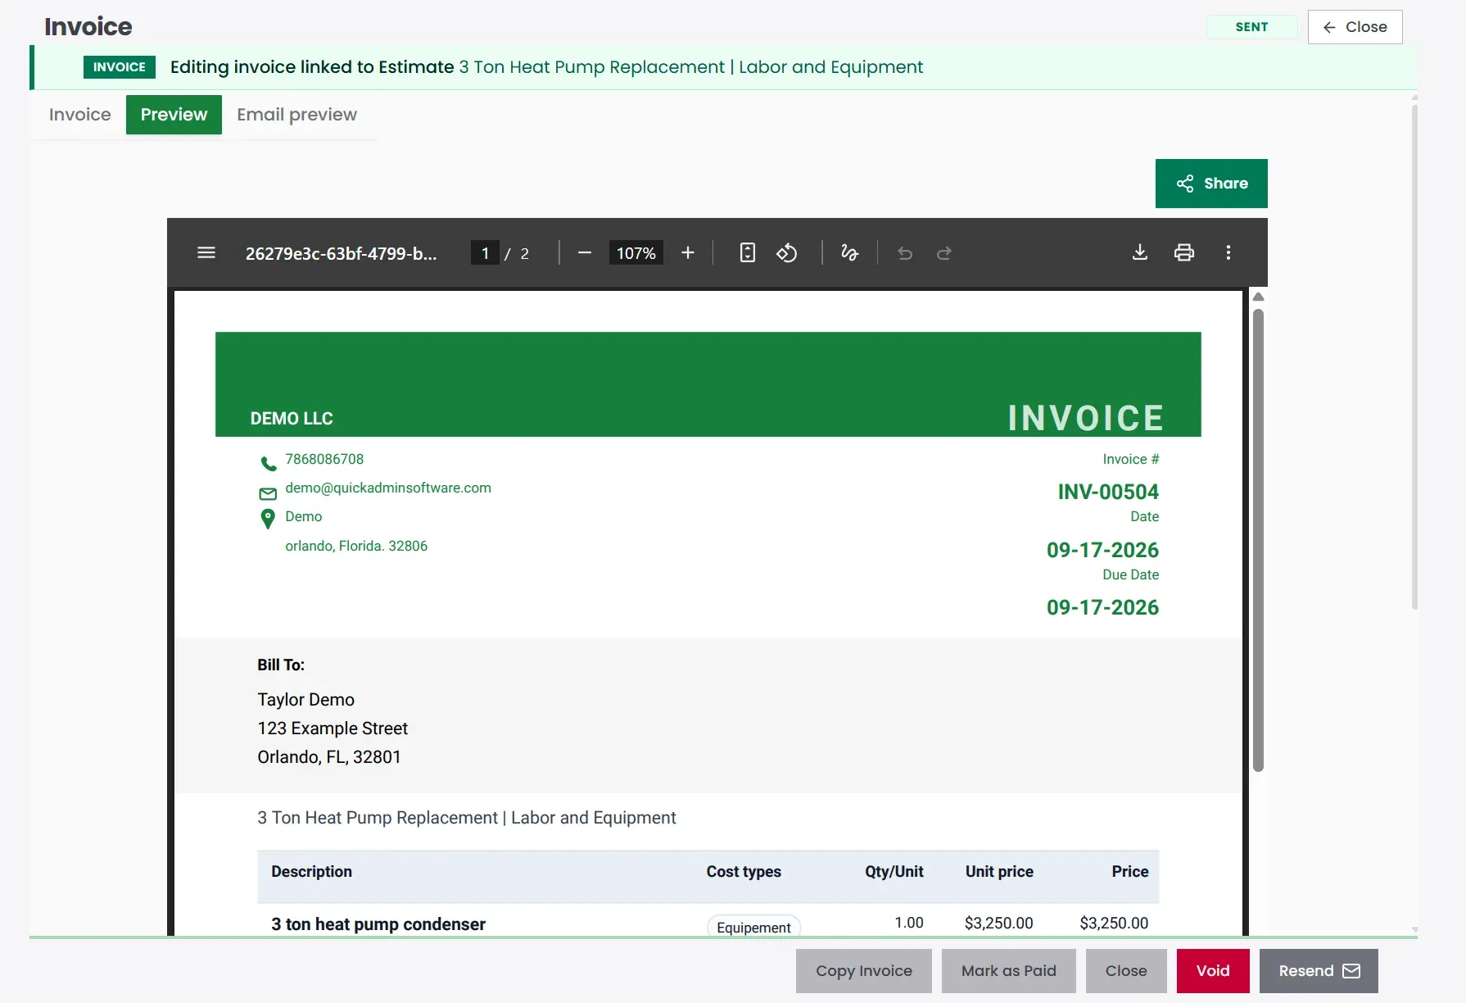
Task: Rotate the PDF counterclockwise
Action: coord(787,253)
